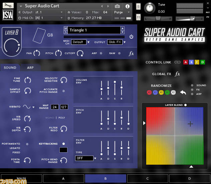Link layer D in Control Link
Image resolution: width=211 pixels, height=184 pixels.
[203, 62]
